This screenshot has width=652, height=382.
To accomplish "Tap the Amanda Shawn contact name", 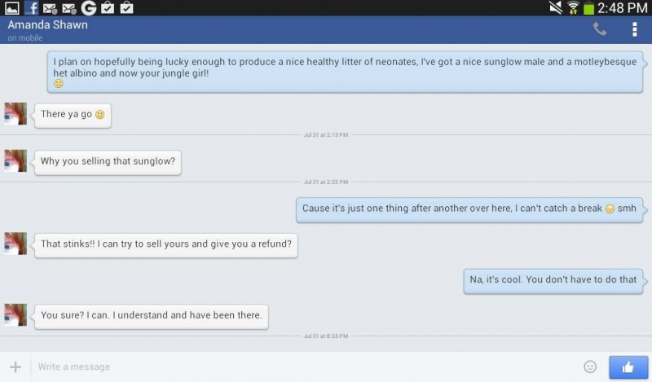I will (x=47, y=25).
